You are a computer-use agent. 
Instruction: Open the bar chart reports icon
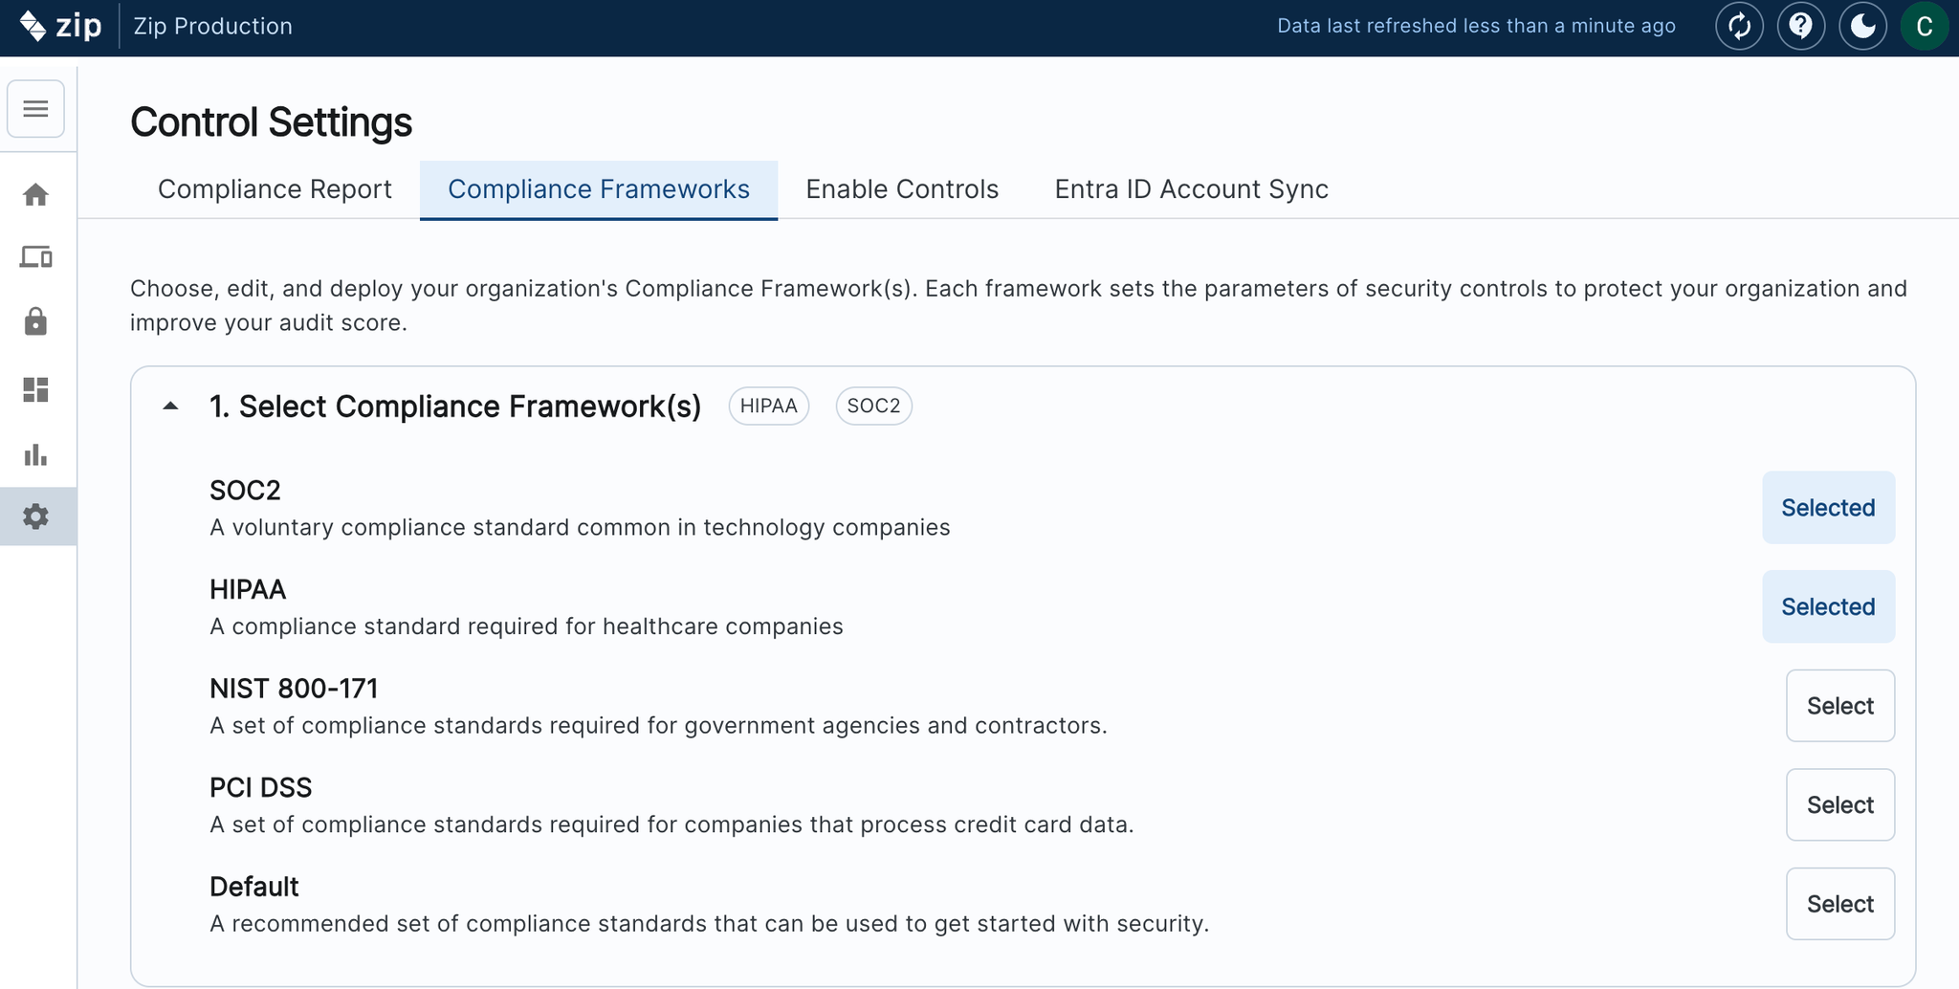[35, 454]
